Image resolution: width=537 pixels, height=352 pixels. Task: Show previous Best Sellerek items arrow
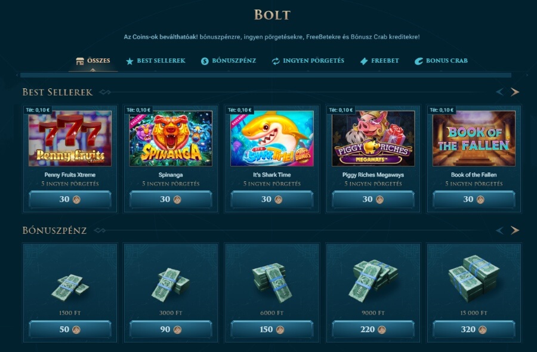pos(499,92)
